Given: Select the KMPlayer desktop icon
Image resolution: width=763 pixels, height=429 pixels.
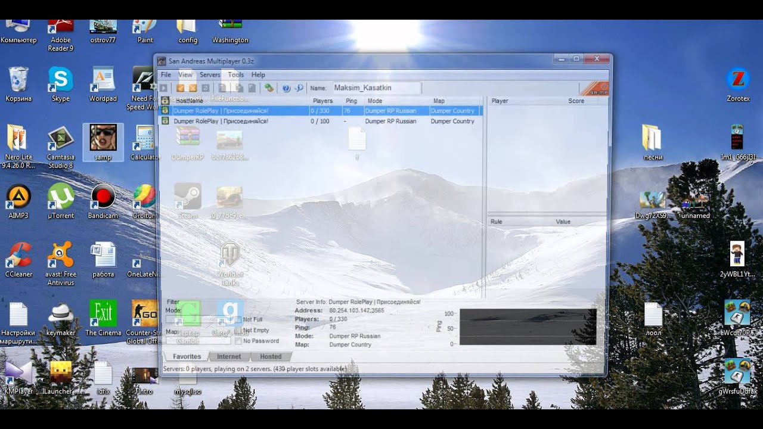Looking at the screenshot, I should 18,377.
